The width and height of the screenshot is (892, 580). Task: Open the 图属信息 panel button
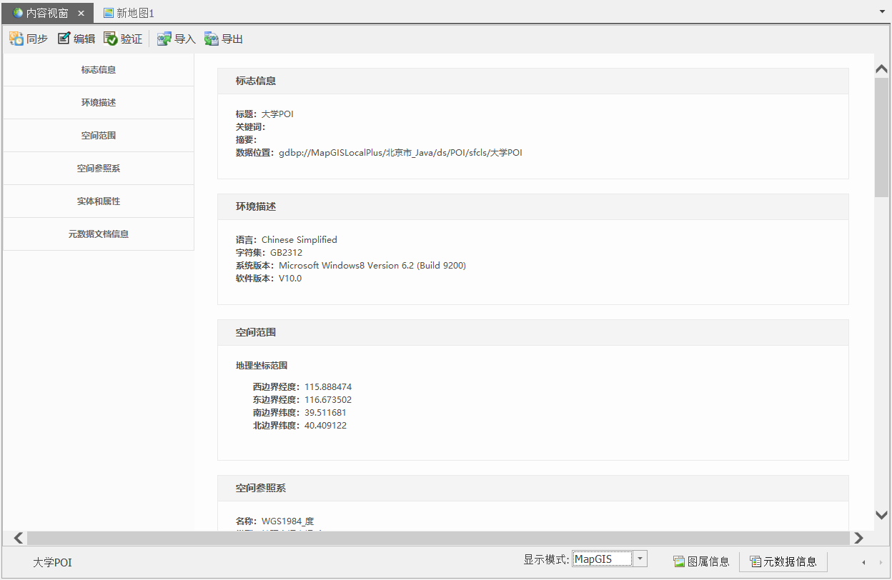[x=701, y=561]
